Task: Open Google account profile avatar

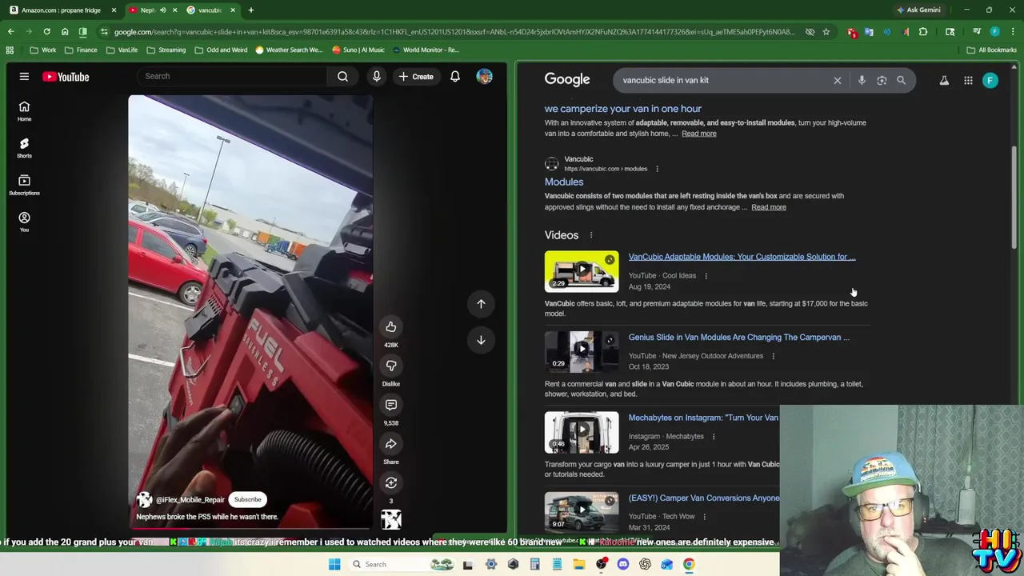Action: coord(990,80)
